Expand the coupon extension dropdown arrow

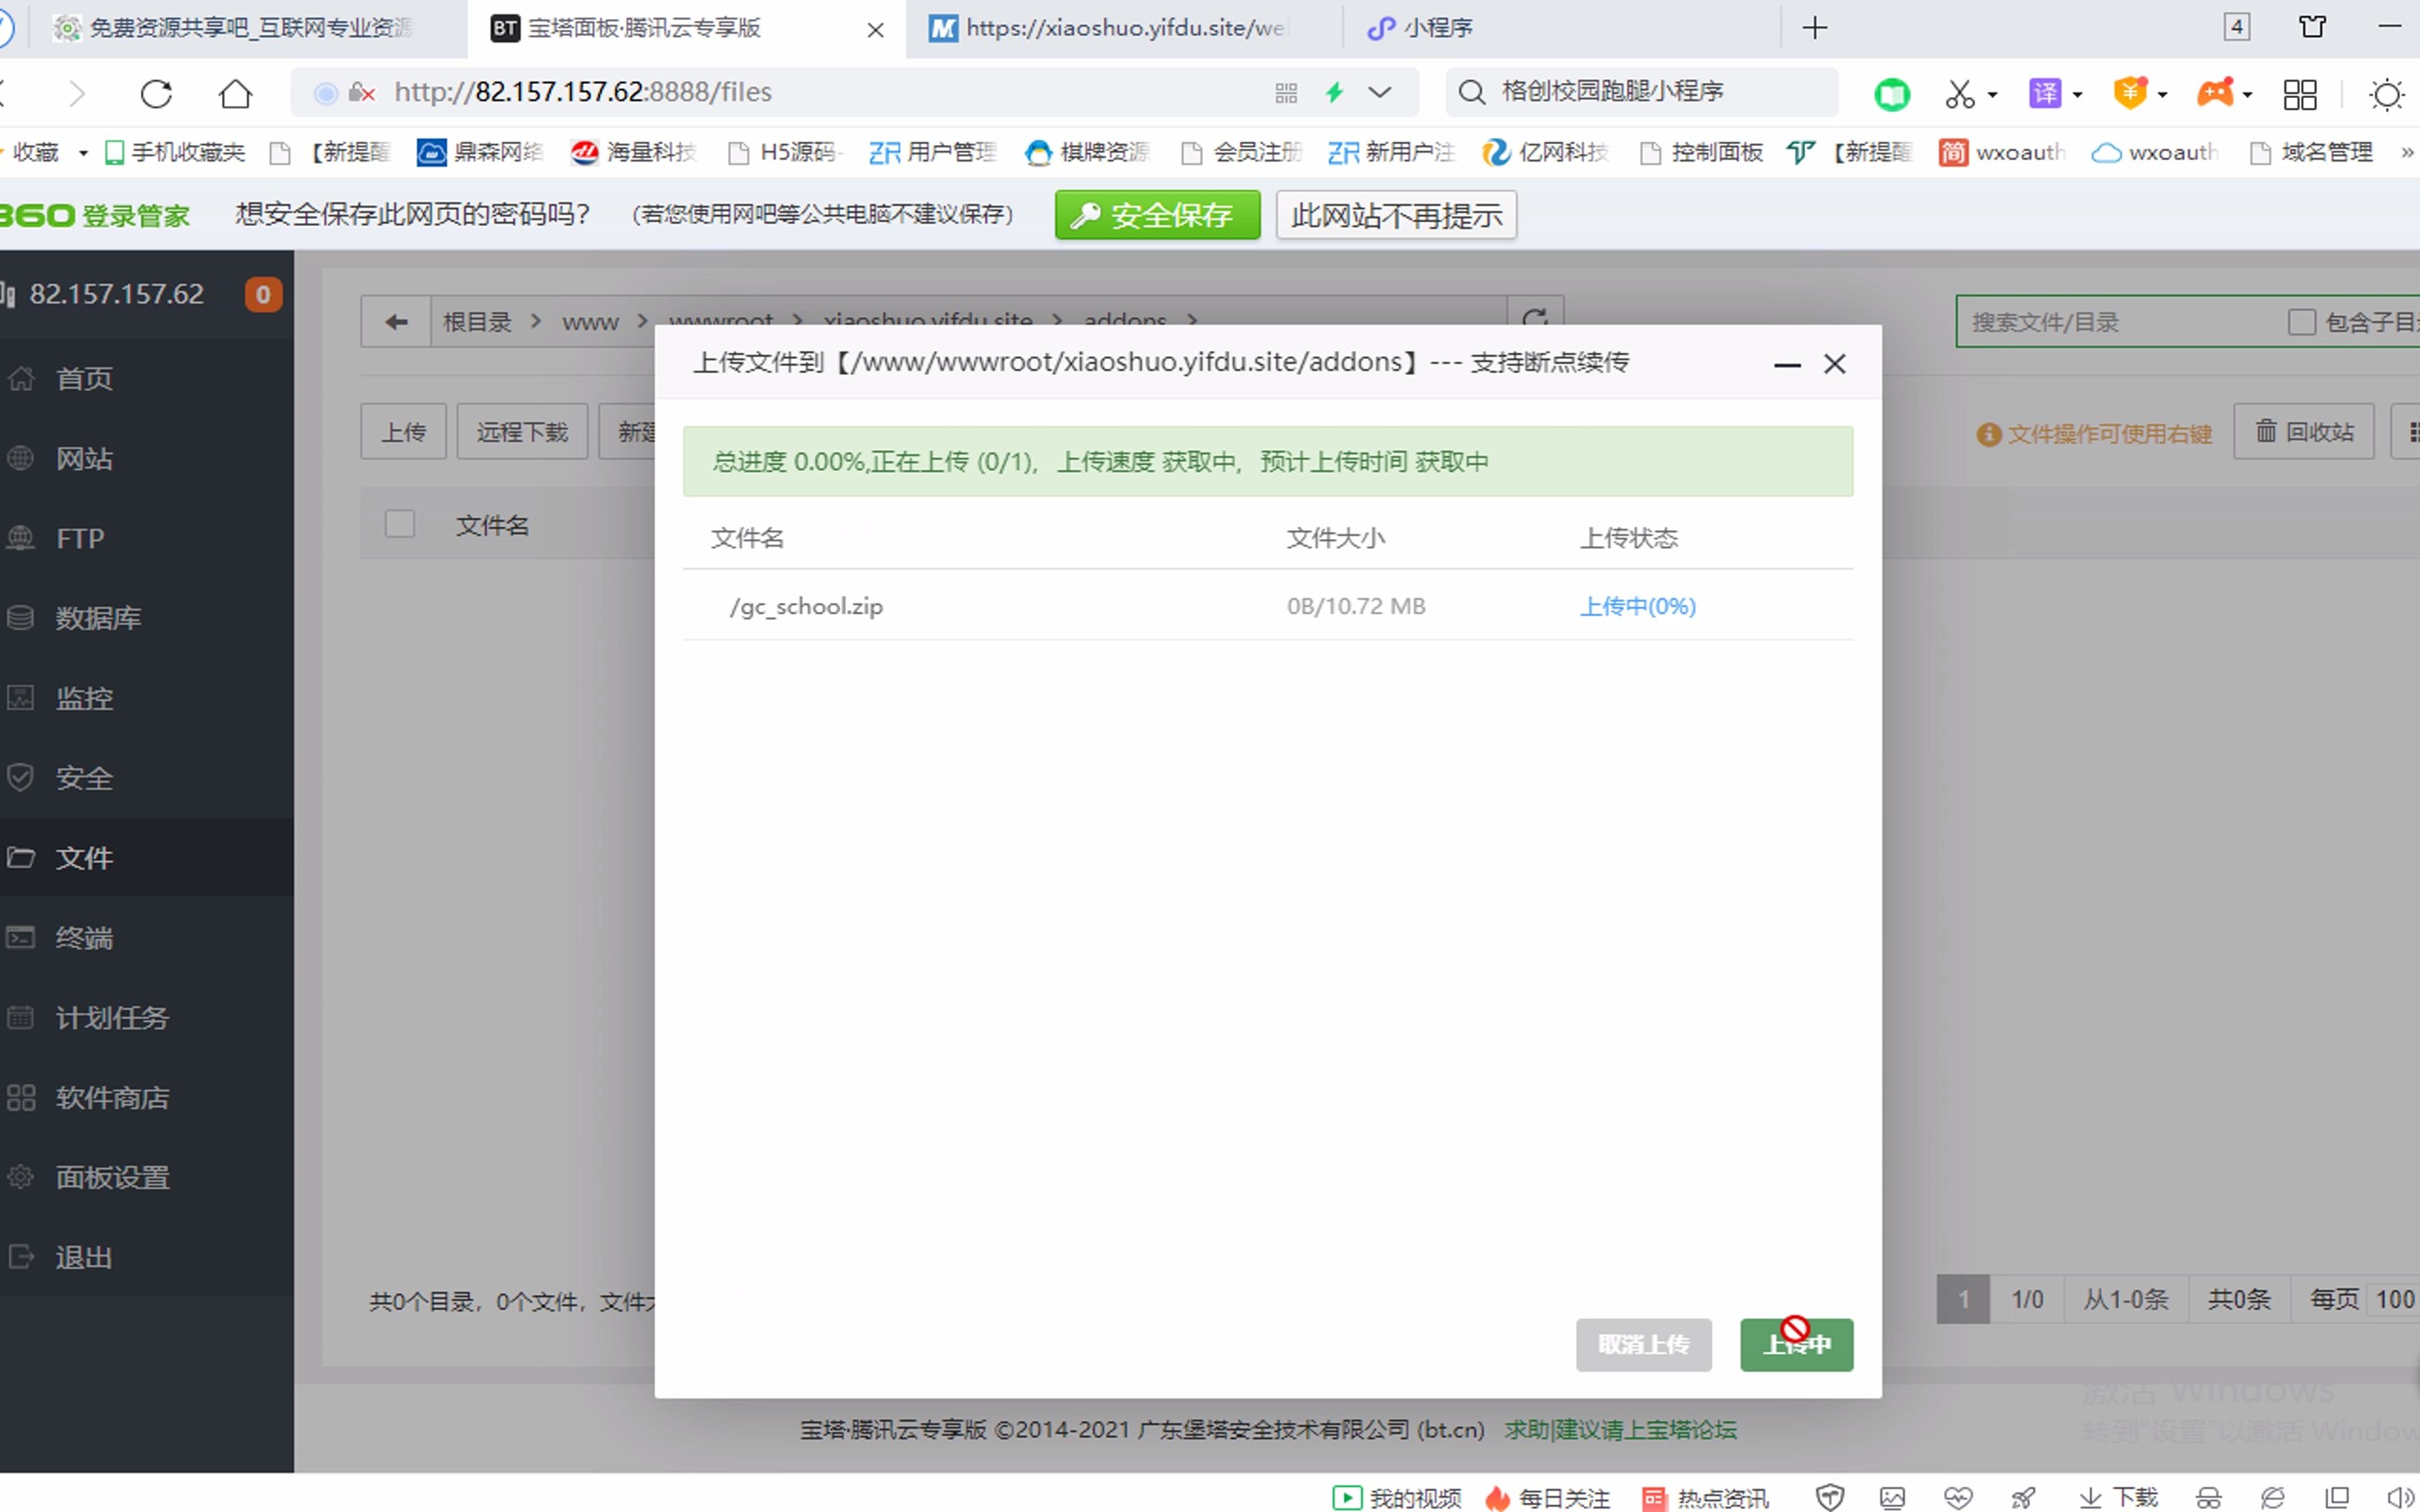point(2162,95)
